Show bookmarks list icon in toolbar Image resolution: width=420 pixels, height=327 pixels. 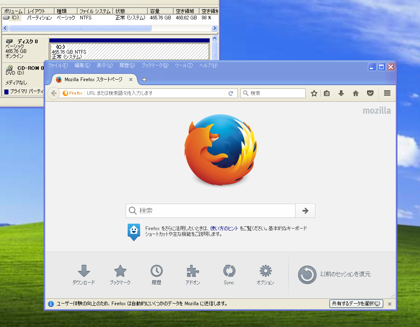click(x=327, y=93)
